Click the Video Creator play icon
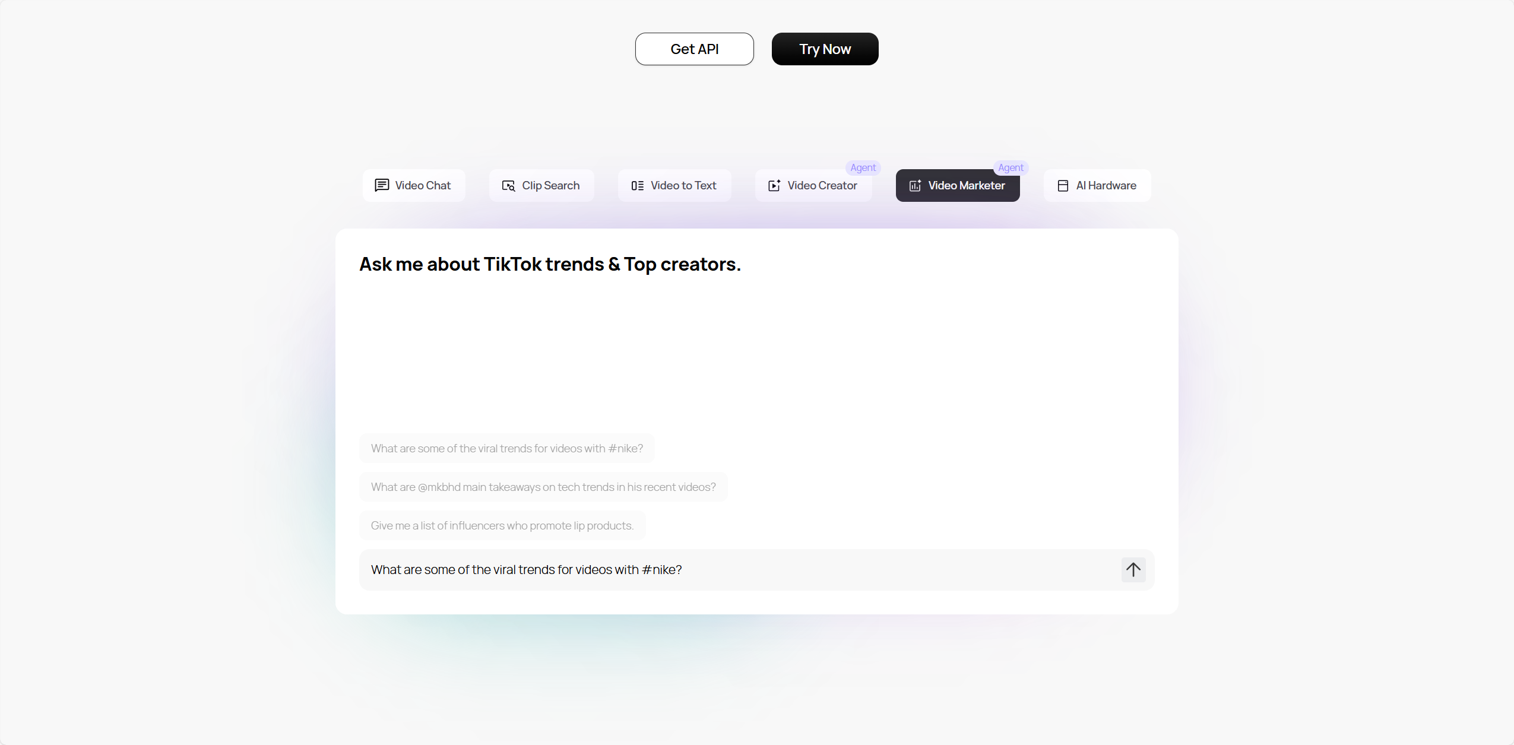Image resolution: width=1514 pixels, height=745 pixels. point(774,185)
